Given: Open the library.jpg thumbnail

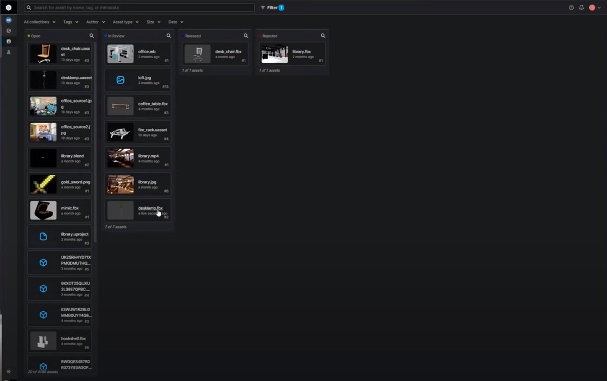Looking at the screenshot, I should coord(120,184).
